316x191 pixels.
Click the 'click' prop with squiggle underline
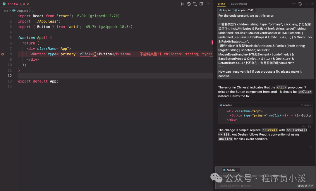click(x=85, y=54)
